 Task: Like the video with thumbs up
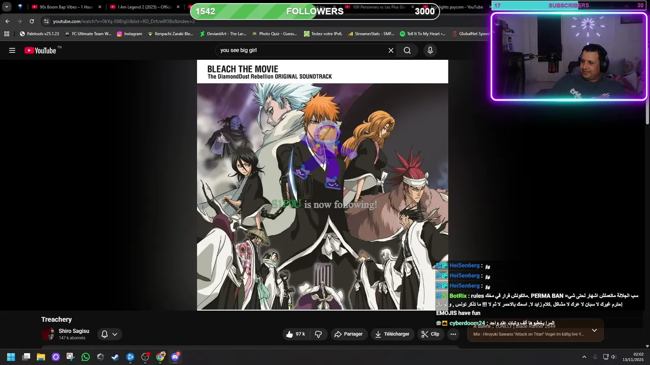tap(295, 334)
